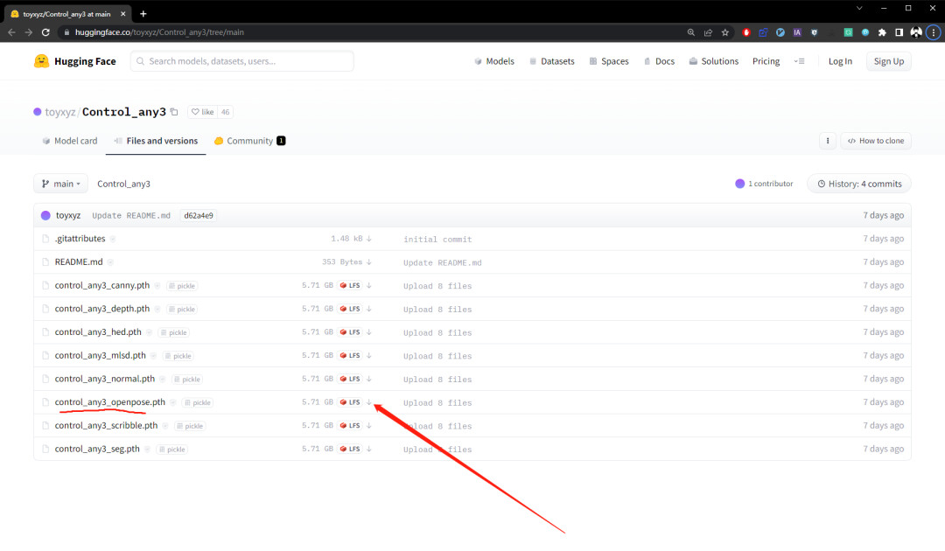Open the .gitattributes file link

click(80, 239)
